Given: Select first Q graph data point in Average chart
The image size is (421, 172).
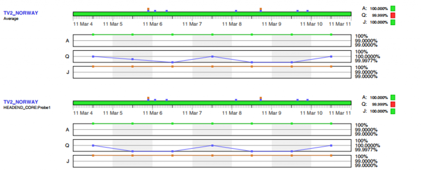Looking at the screenshot, I should (x=93, y=57).
